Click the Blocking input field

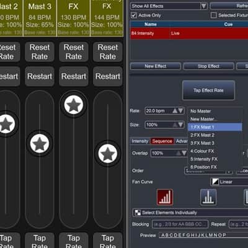pyautogui.click(x=180, y=224)
